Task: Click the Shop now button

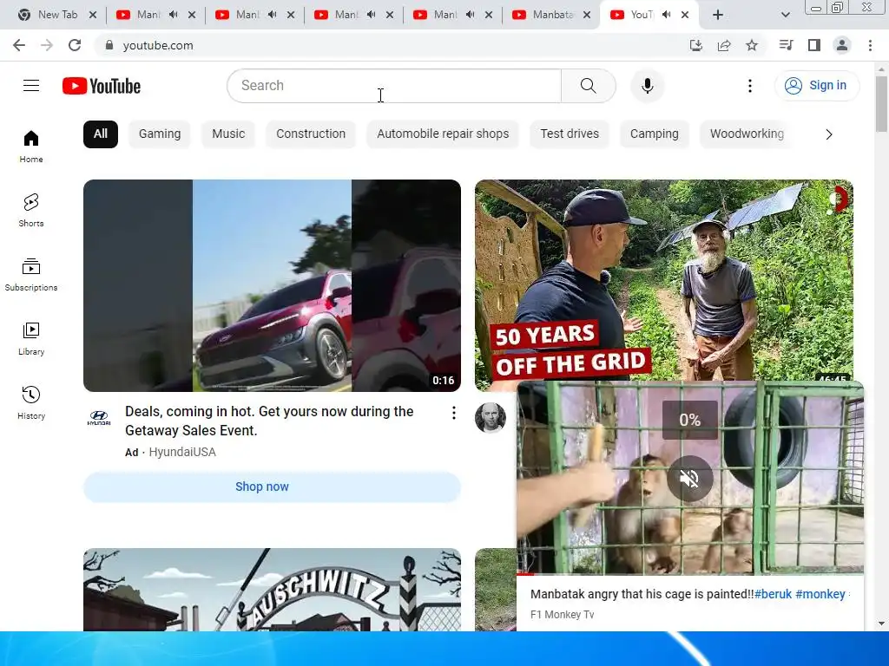Action: (272, 487)
